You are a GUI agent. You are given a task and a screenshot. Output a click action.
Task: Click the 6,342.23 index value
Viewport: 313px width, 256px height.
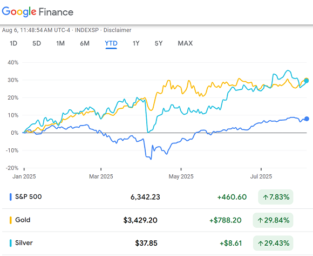click(x=145, y=197)
